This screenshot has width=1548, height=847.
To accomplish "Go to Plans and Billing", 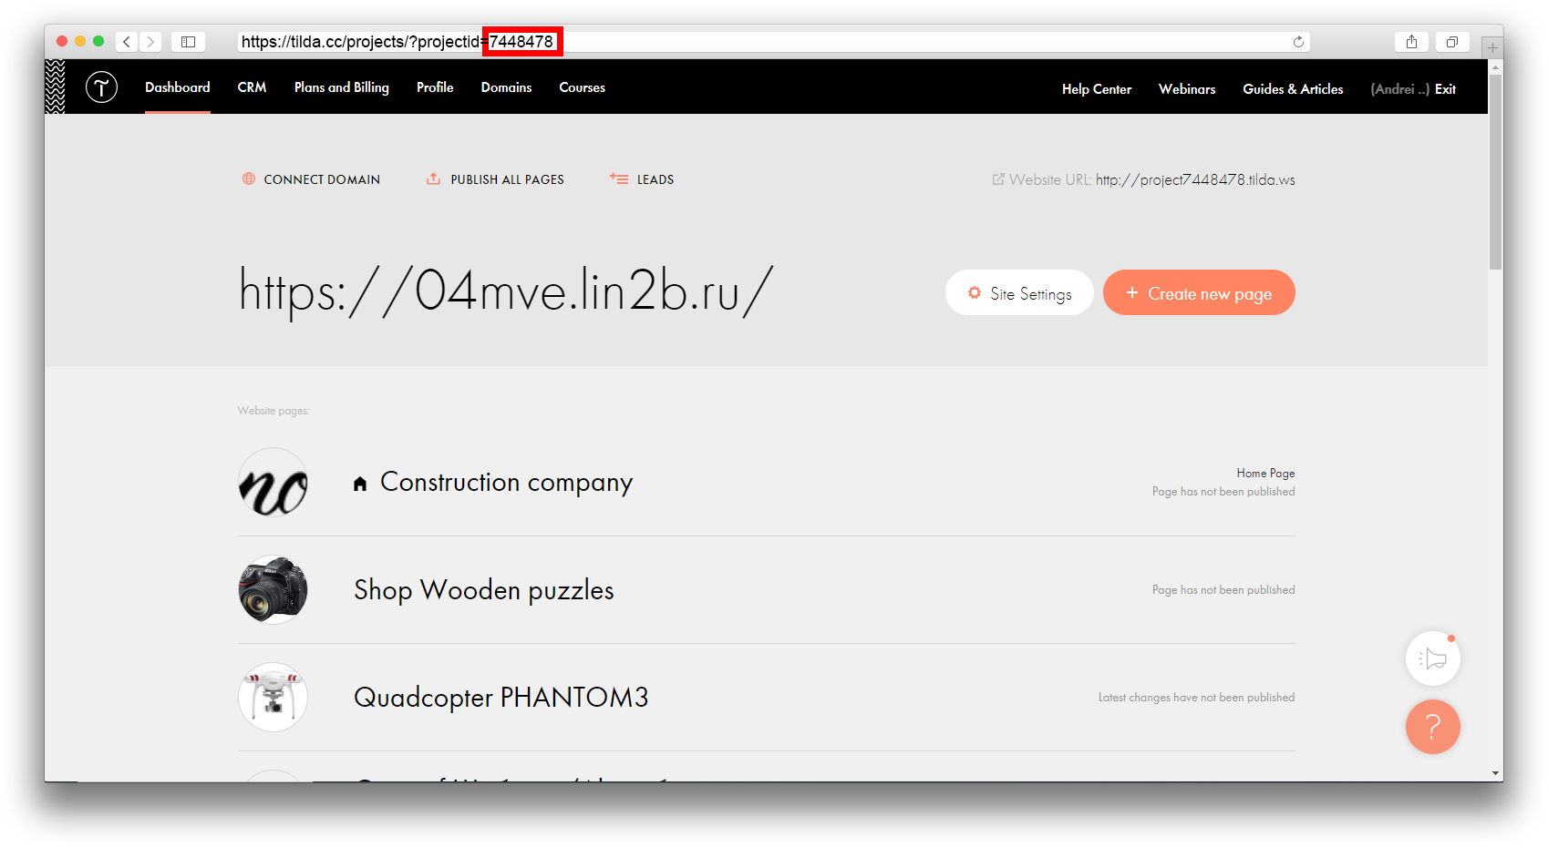I will pos(341,87).
